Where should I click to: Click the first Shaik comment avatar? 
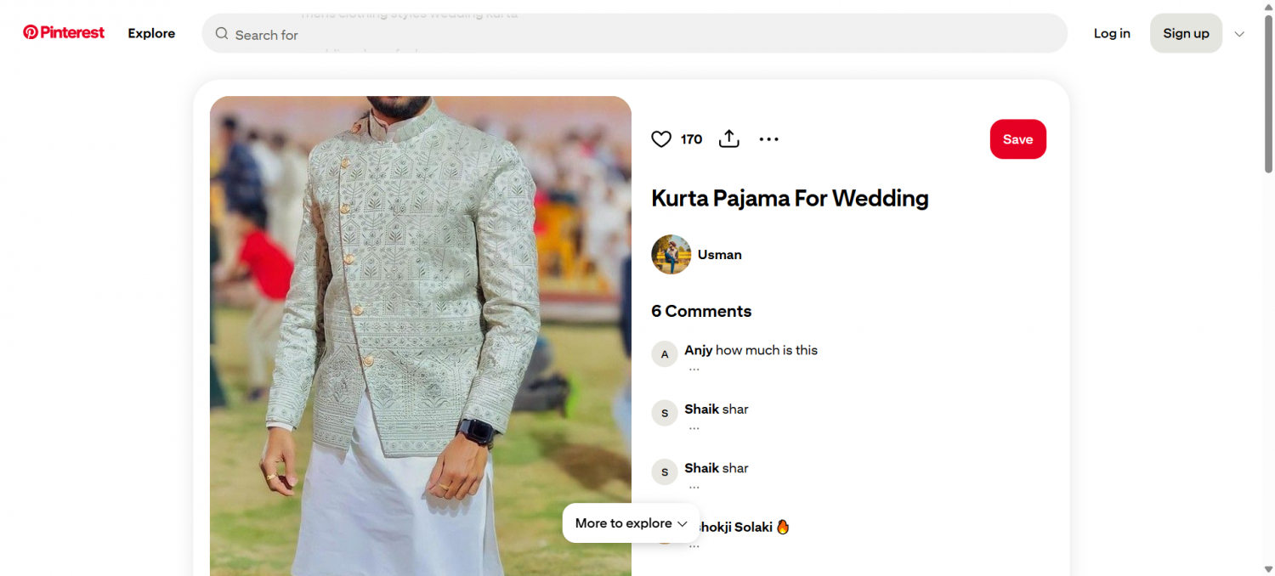click(665, 413)
